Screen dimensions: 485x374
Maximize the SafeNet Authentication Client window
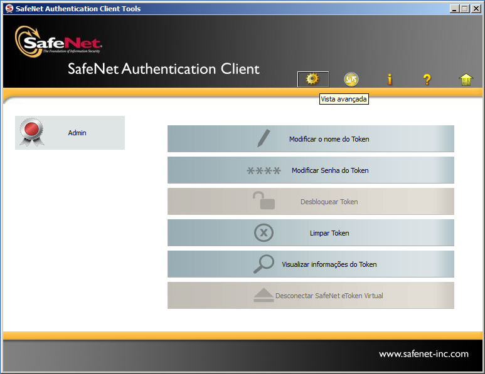click(x=464, y=9)
